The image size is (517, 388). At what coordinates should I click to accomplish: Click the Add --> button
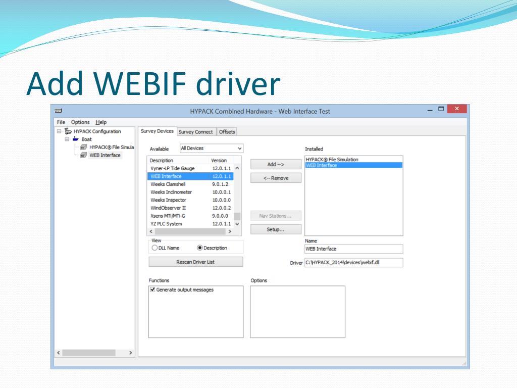tap(276, 164)
